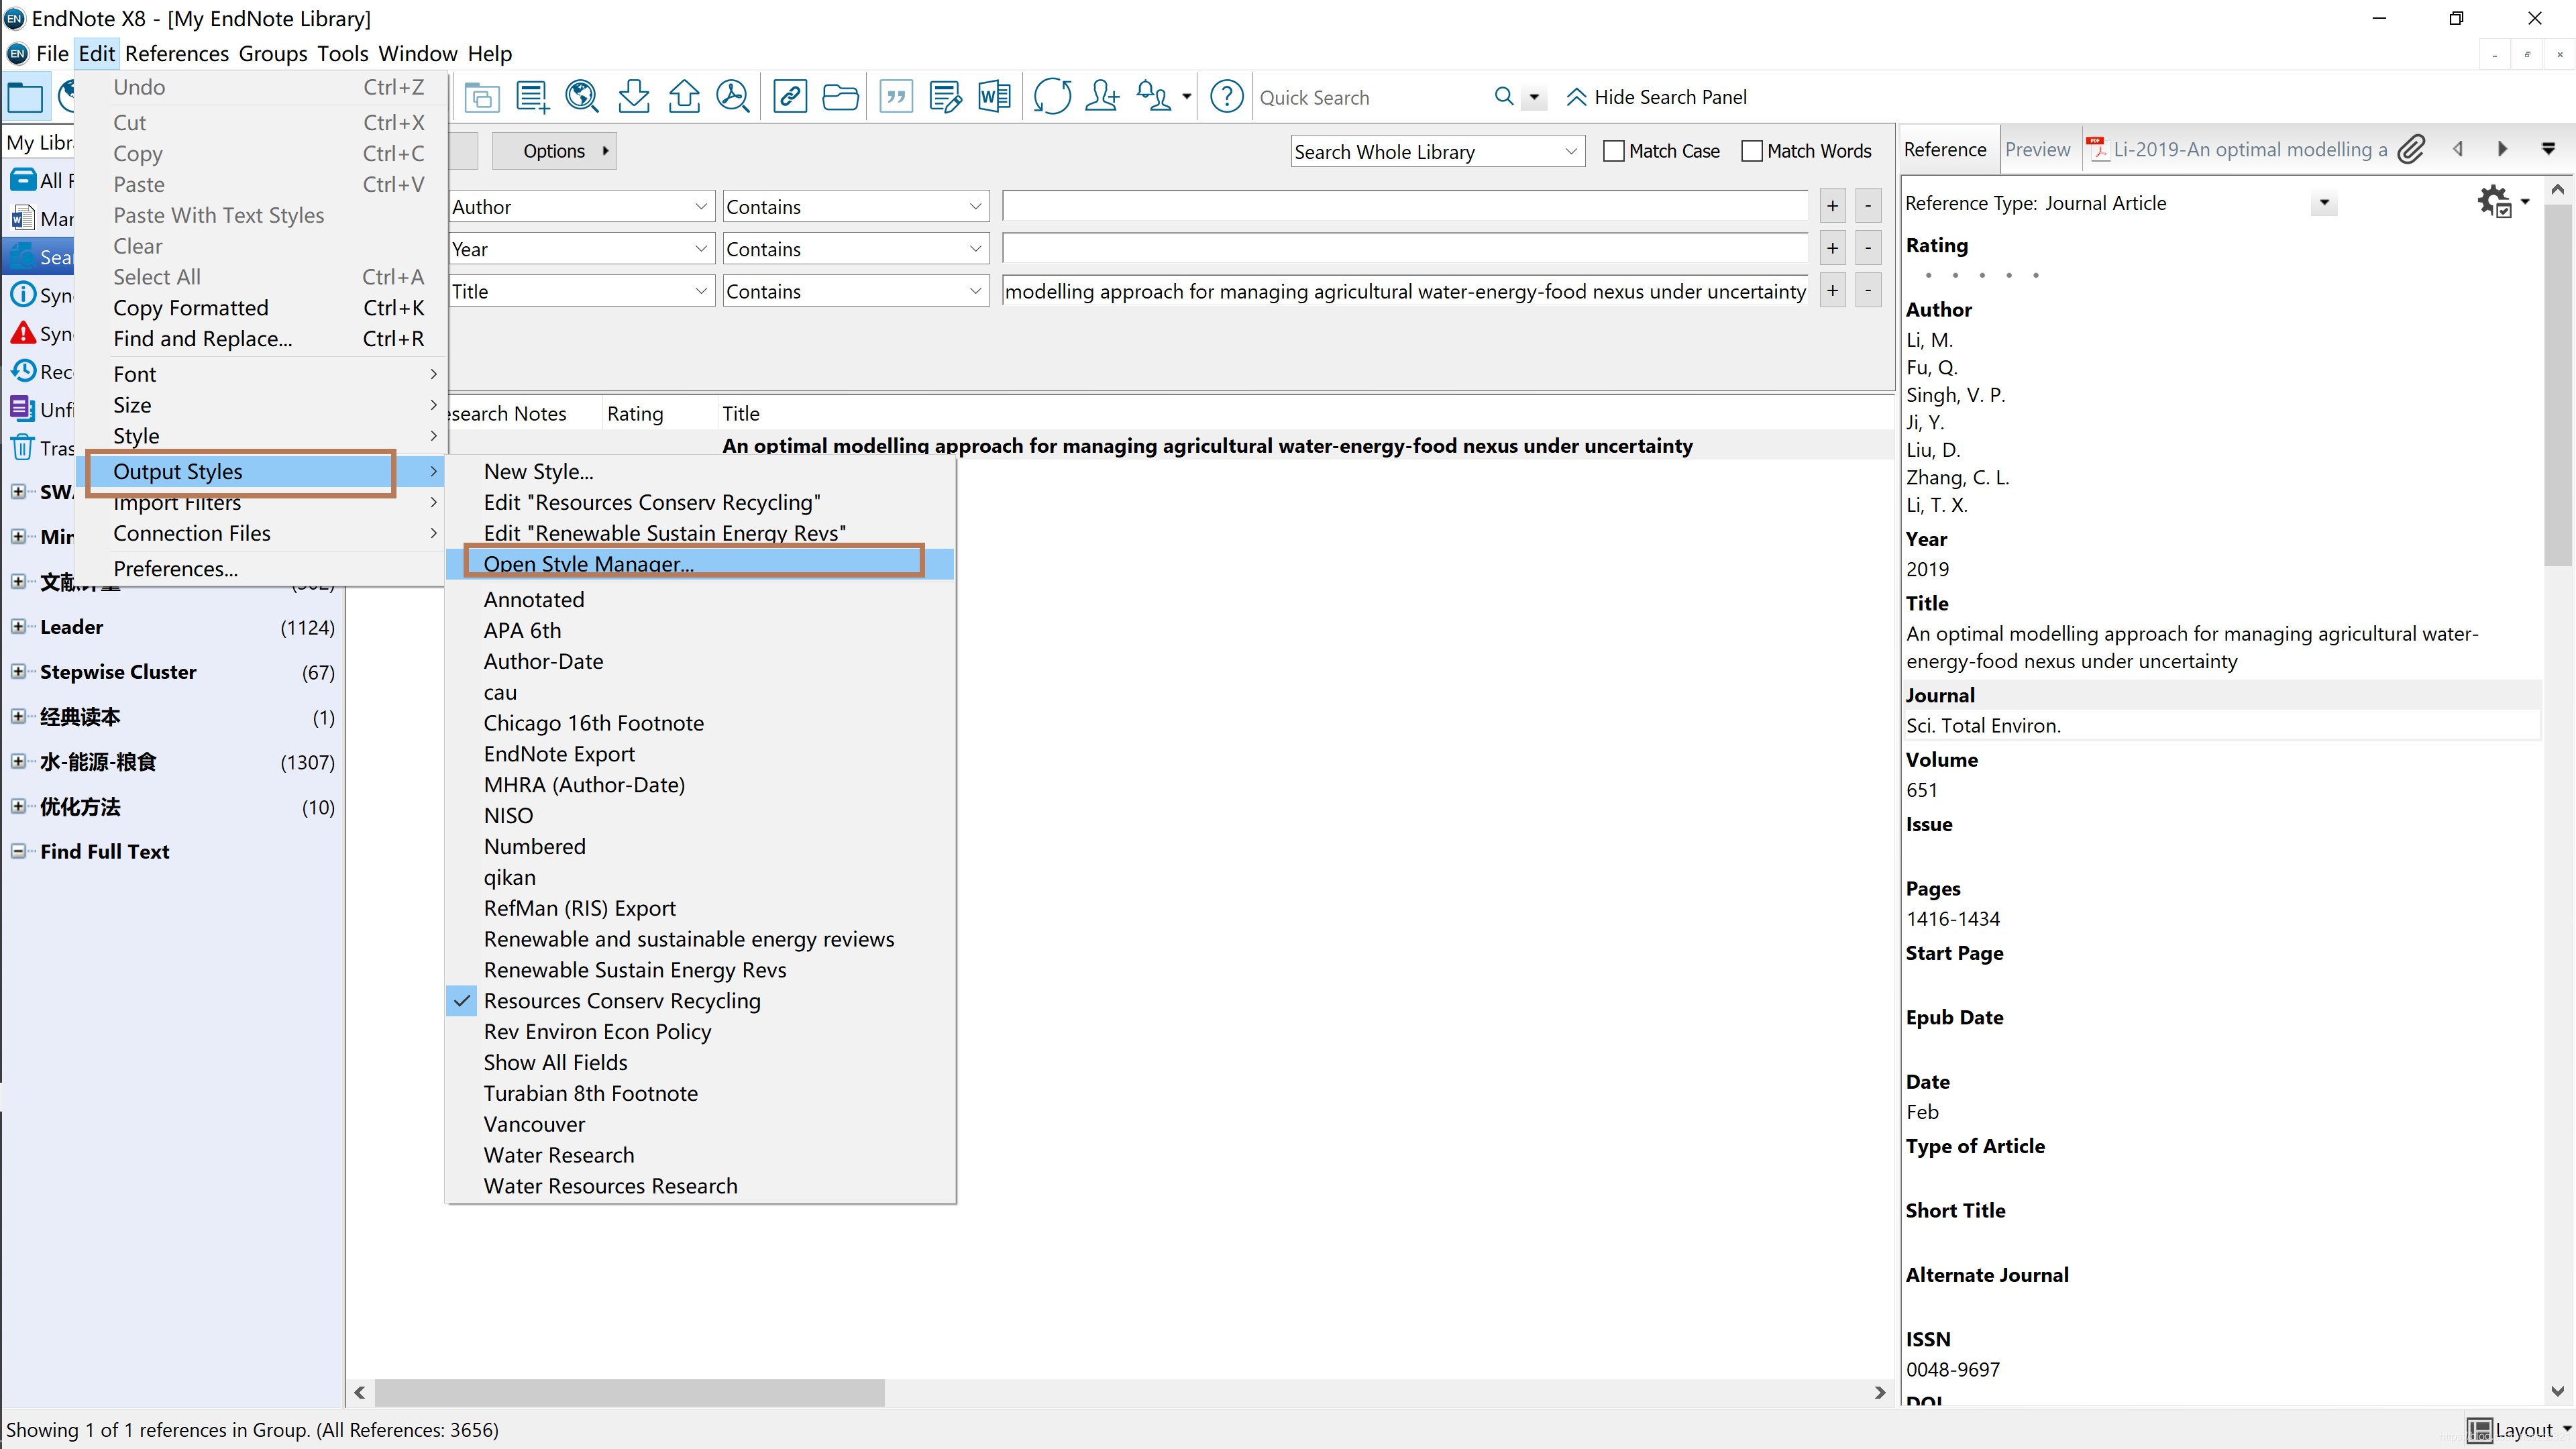
Task: Expand the Leader group set
Action: [x=18, y=627]
